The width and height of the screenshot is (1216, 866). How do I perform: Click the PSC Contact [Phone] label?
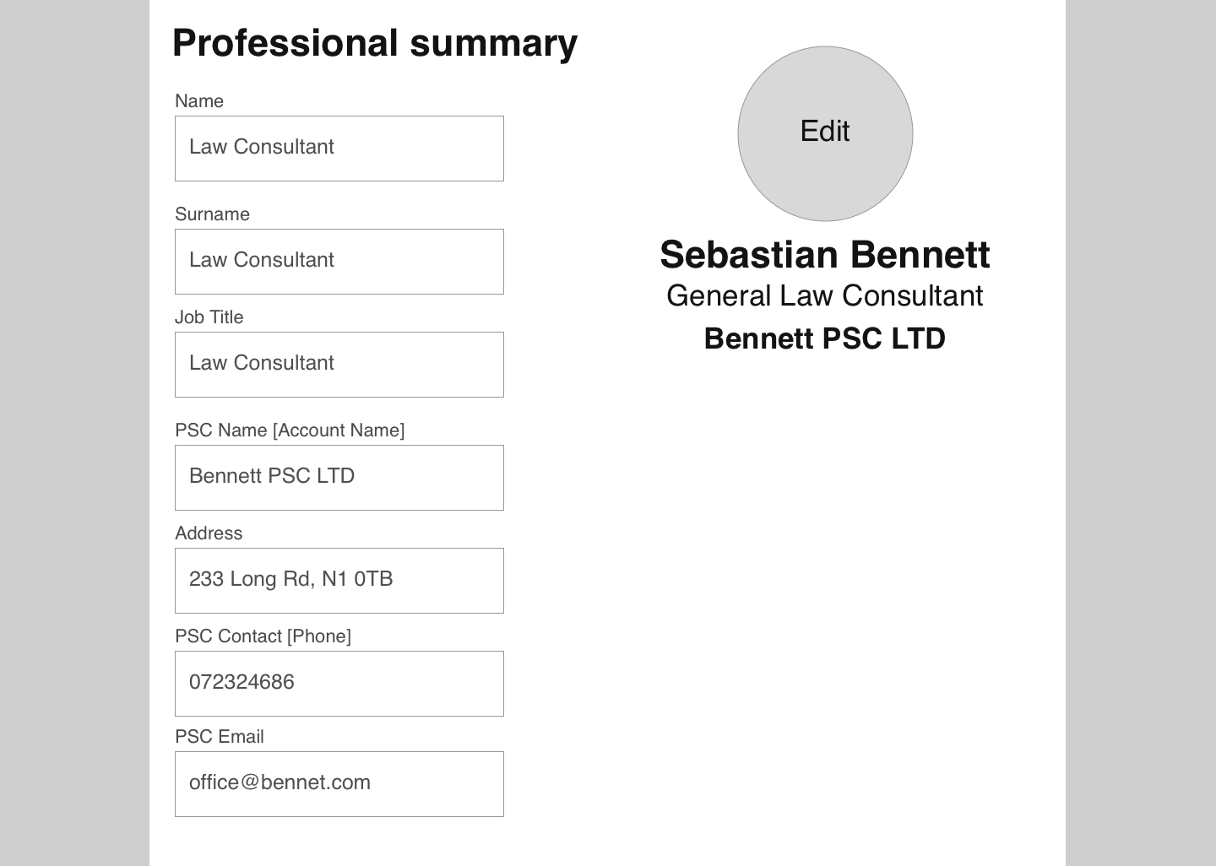[x=263, y=636]
